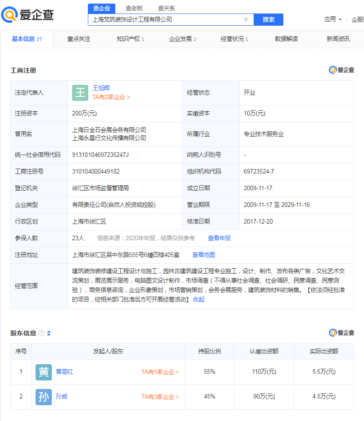The height and width of the screenshot is (421, 364).
Task: Click the green 王 avatar icon
Action: (x=80, y=93)
